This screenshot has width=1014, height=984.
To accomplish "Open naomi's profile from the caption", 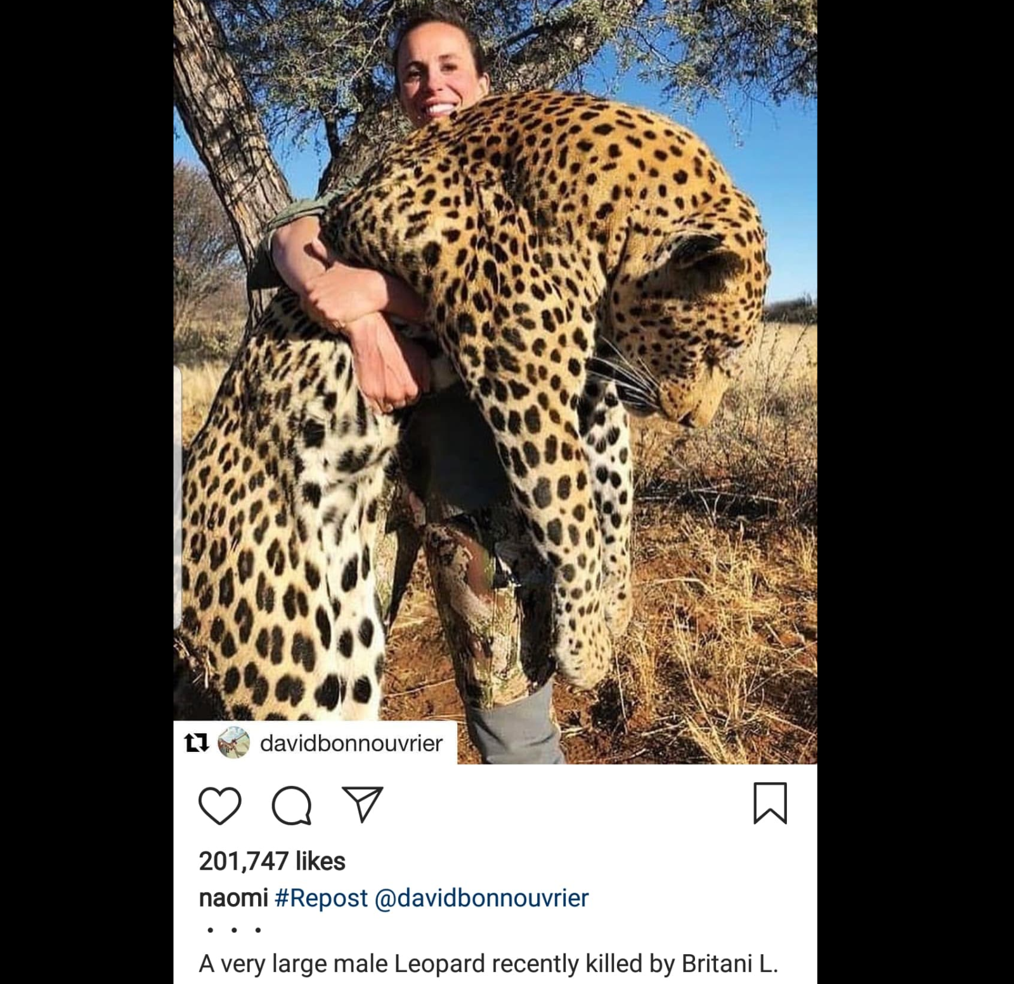I will click(x=233, y=898).
